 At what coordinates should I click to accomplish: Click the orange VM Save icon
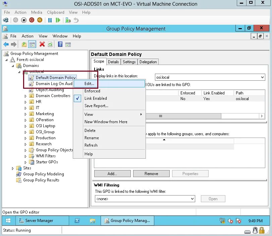click(x=40, y=20)
